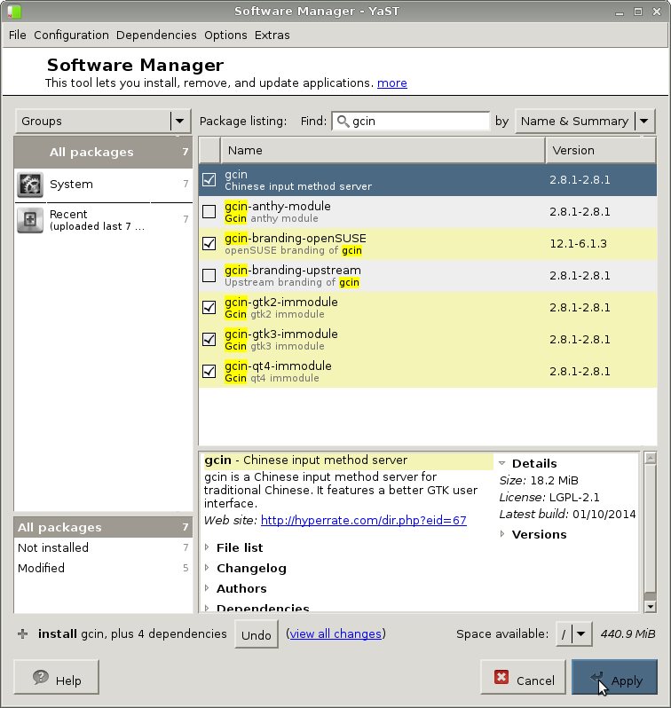Sort by the Name column header
Image resolution: width=671 pixels, height=708 pixels.
[383, 150]
